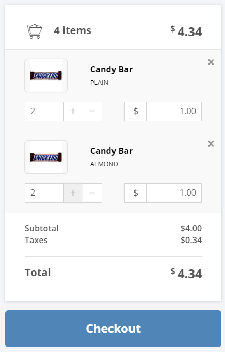
Task: Increase Plain Candy Bar quantity with plus
Action: [73, 111]
